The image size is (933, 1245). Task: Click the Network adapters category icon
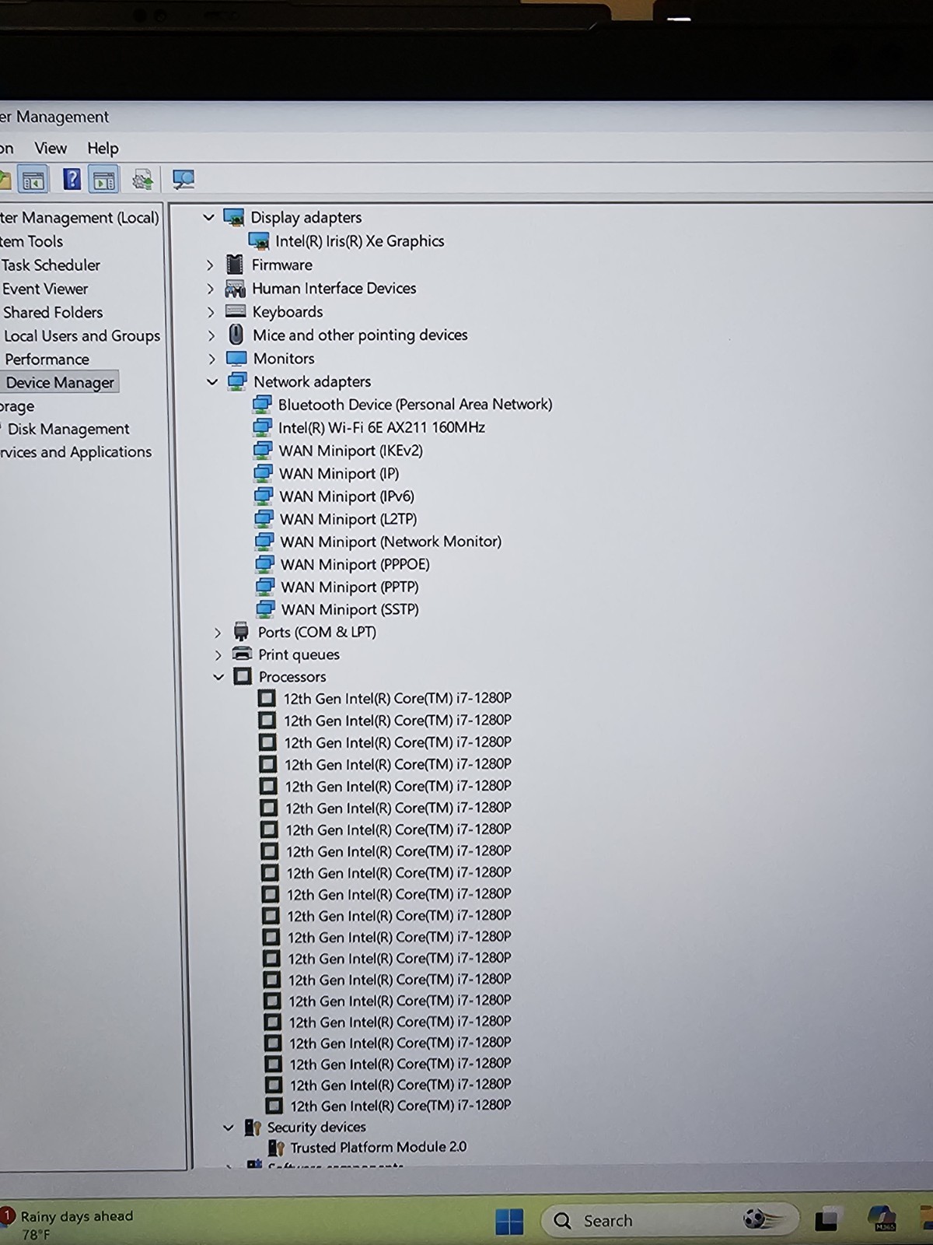[237, 381]
